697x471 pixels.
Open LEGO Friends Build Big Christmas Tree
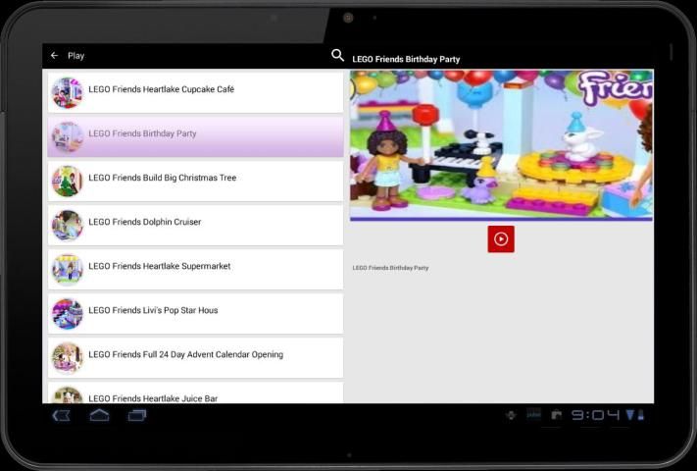tap(196, 179)
